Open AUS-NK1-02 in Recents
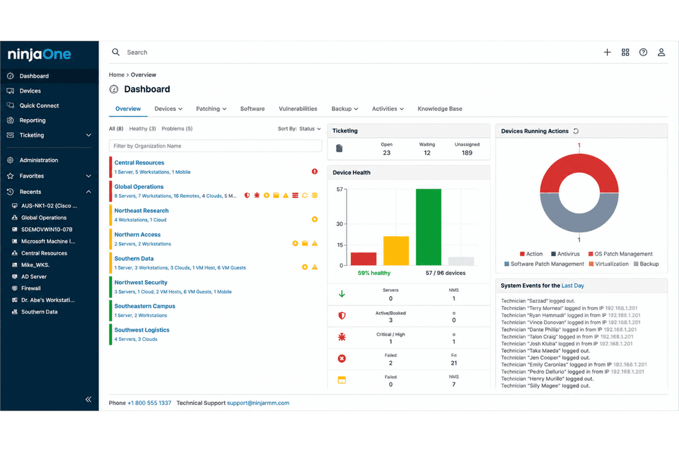The height and width of the screenshot is (452, 679). (49, 206)
